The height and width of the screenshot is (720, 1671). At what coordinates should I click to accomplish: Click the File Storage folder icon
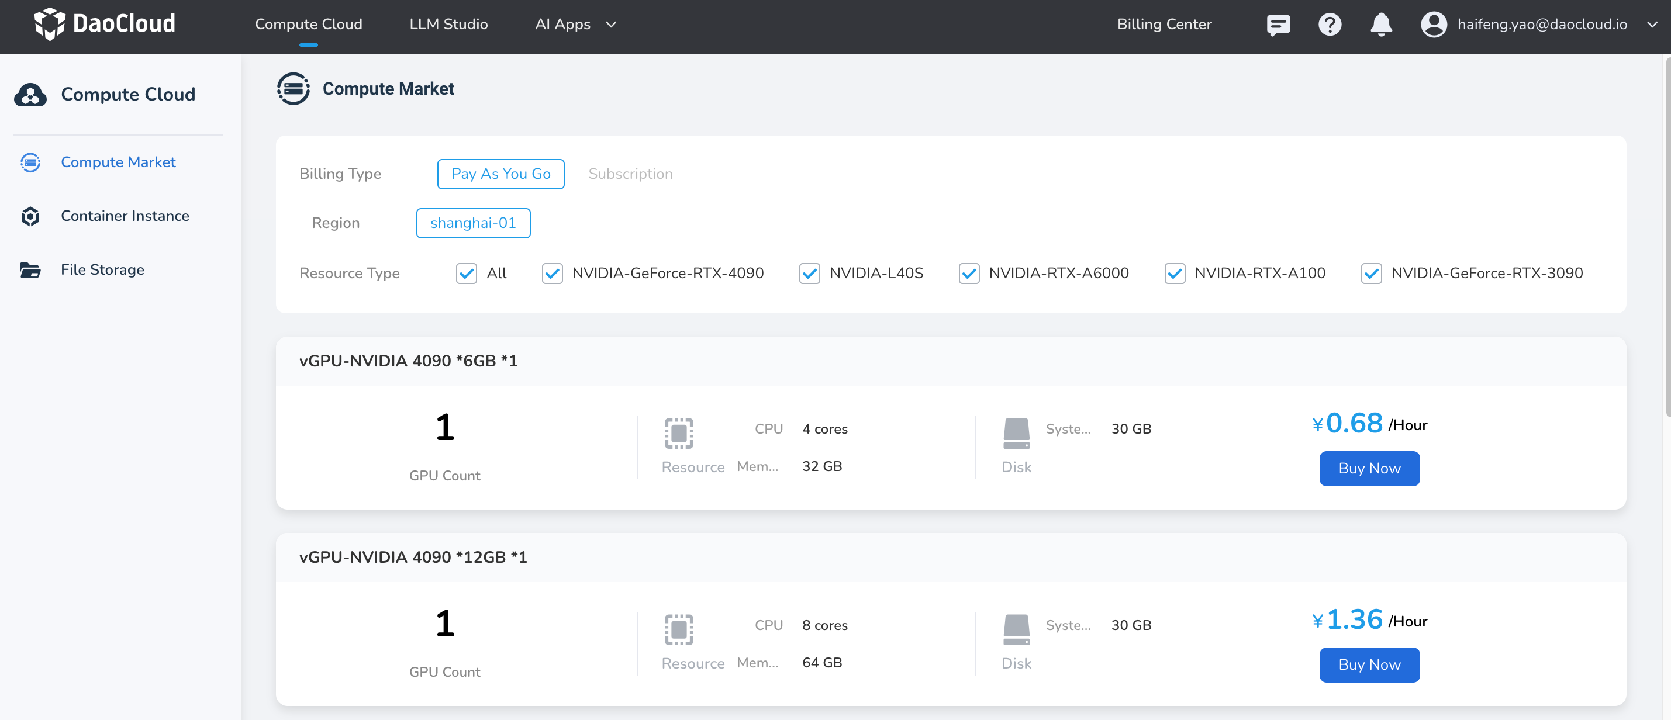(x=30, y=270)
